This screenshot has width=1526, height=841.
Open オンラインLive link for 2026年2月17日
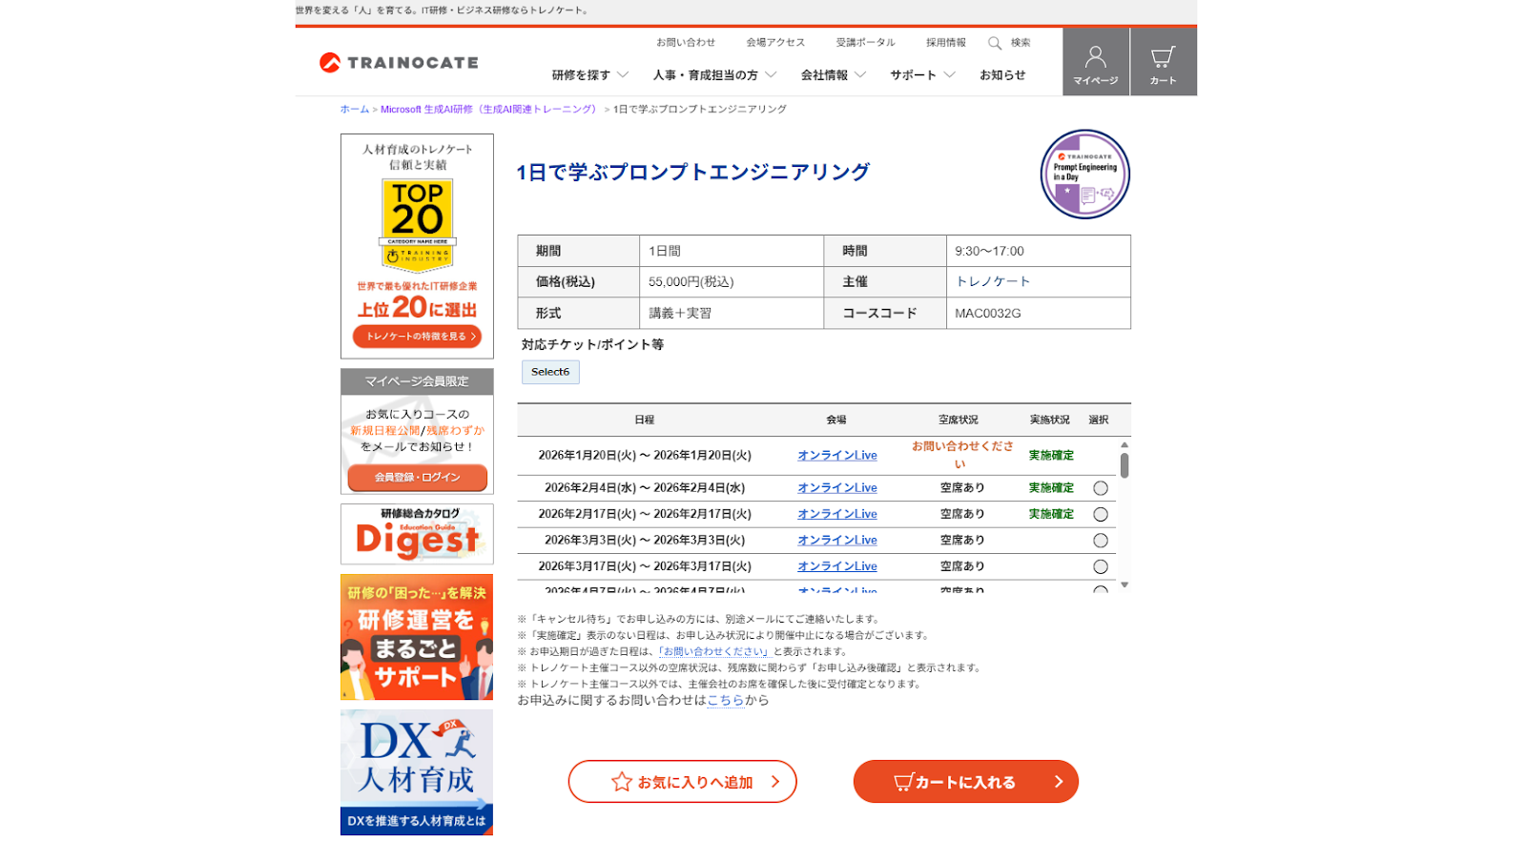837,514
